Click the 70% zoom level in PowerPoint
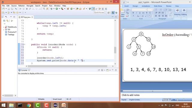 click(174, 100)
